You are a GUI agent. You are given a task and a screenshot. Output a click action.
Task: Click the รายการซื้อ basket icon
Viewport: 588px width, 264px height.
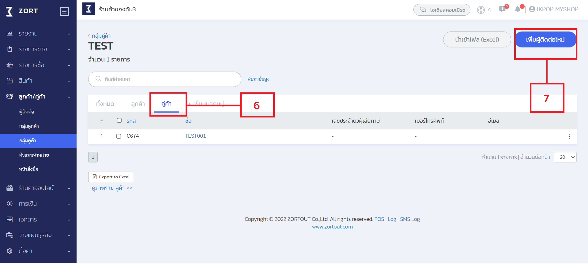point(10,65)
